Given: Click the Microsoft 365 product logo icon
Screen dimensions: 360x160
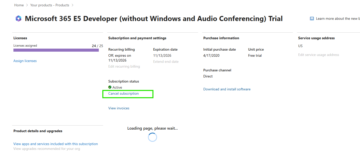Looking at the screenshot, I should pos(18,18).
